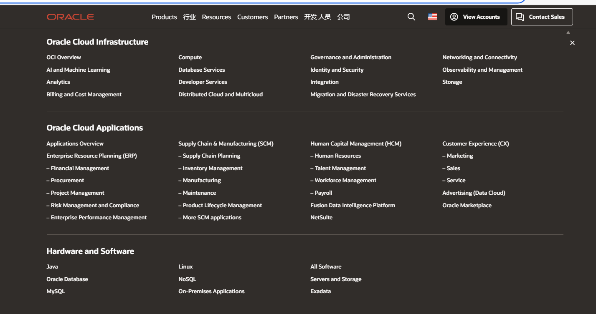Go to Applications Overview
Viewport: 596px width, 314px height.
pos(75,144)
